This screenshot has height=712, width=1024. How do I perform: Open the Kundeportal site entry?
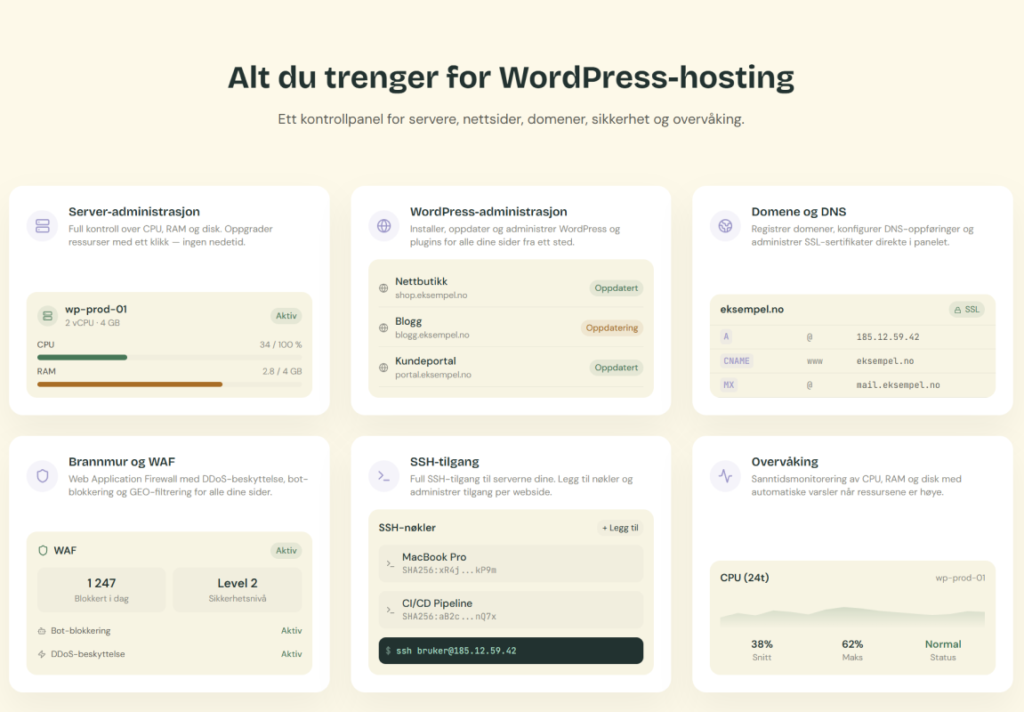510,368
